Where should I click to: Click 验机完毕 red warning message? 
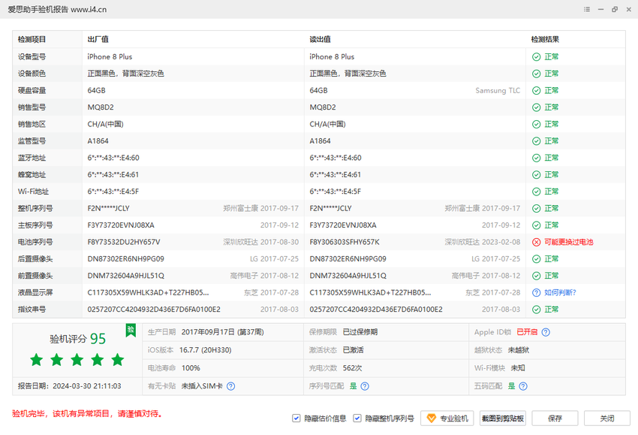click(x=87, y=414)
